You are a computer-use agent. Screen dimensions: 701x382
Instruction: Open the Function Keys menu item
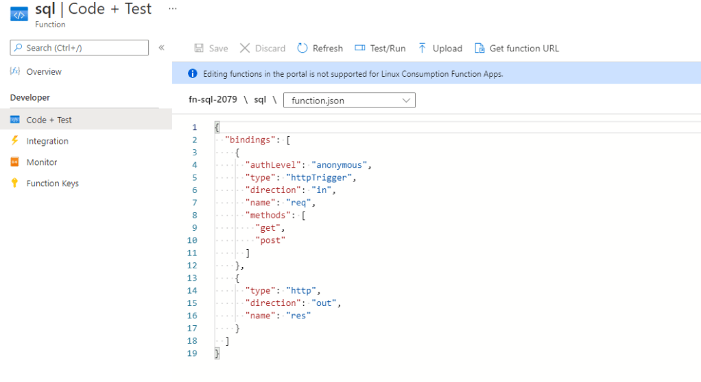click(52, 183)
